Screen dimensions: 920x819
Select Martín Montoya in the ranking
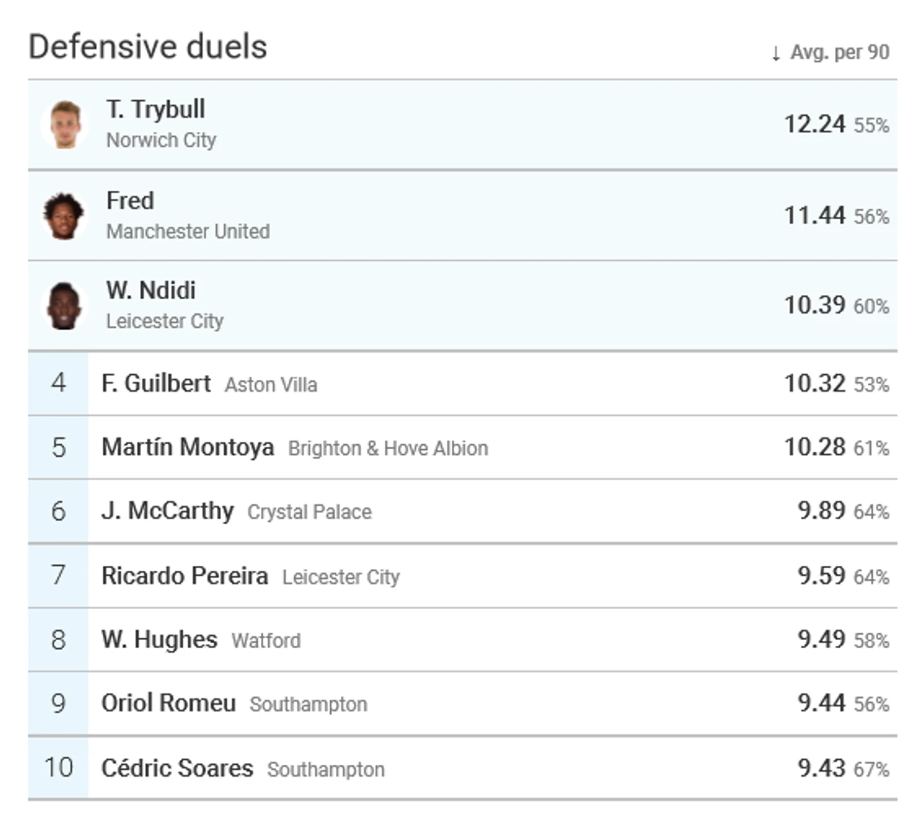188,447
